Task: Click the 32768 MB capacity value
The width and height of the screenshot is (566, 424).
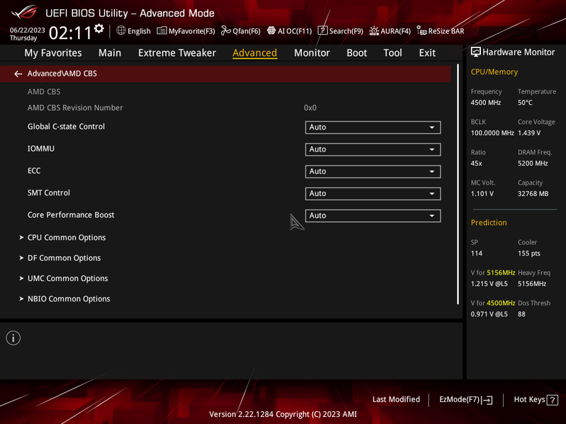Action: [x=533, y=194]
